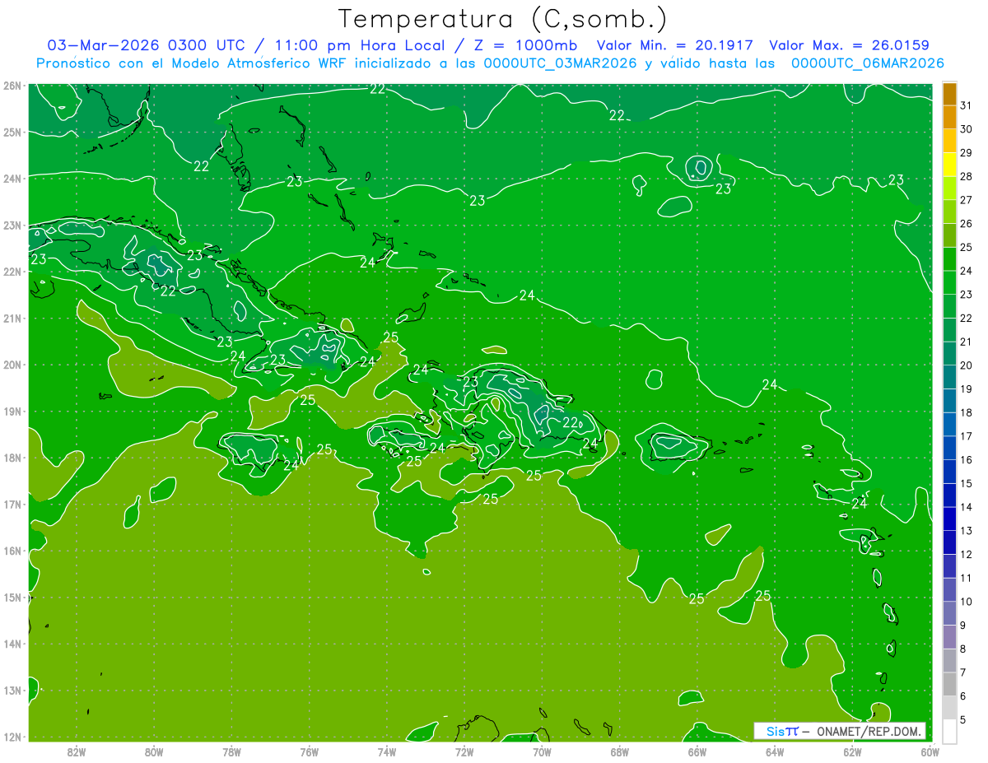The image size is (988, 763).
Task: Click "Valor Min. = 20.1917" value
Action: pos(677,45)
